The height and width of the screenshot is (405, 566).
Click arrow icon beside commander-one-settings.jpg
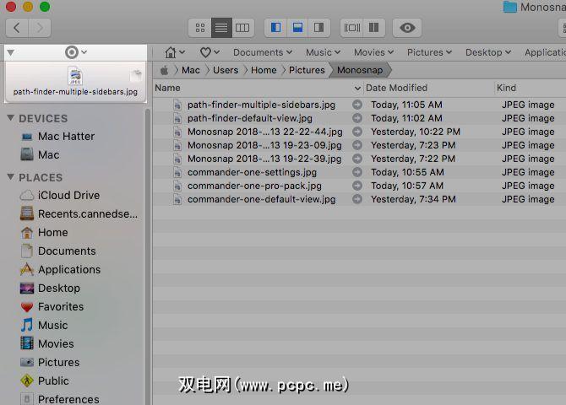(x=357, y=172)
